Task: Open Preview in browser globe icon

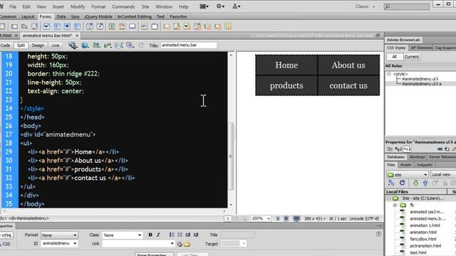Action: coord(85,46)
